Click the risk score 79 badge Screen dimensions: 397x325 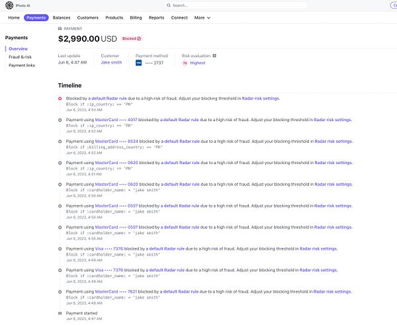(x=185, y=63)
